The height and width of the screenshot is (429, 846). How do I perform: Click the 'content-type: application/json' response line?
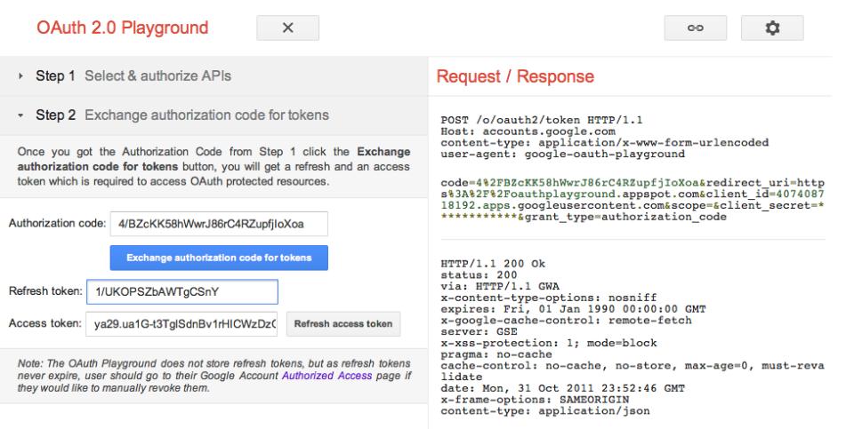(545, 410)
